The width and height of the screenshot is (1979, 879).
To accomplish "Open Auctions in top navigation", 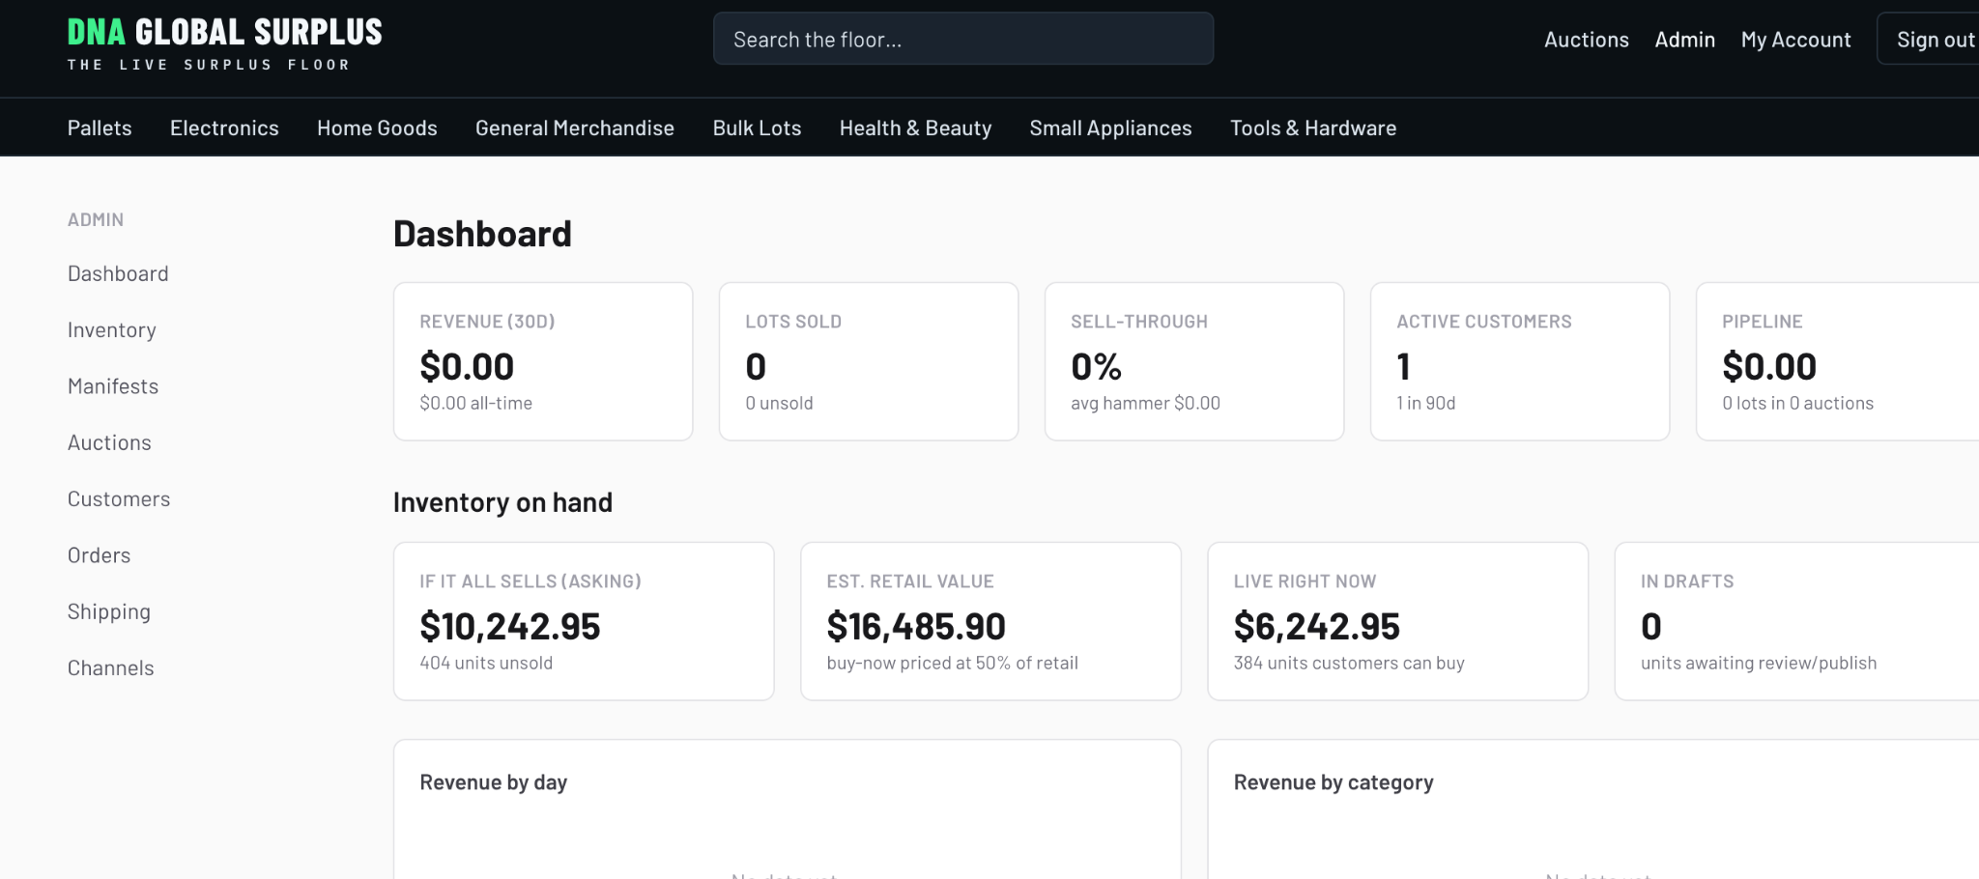I will pyautogui.click(x=1587, y=40).
